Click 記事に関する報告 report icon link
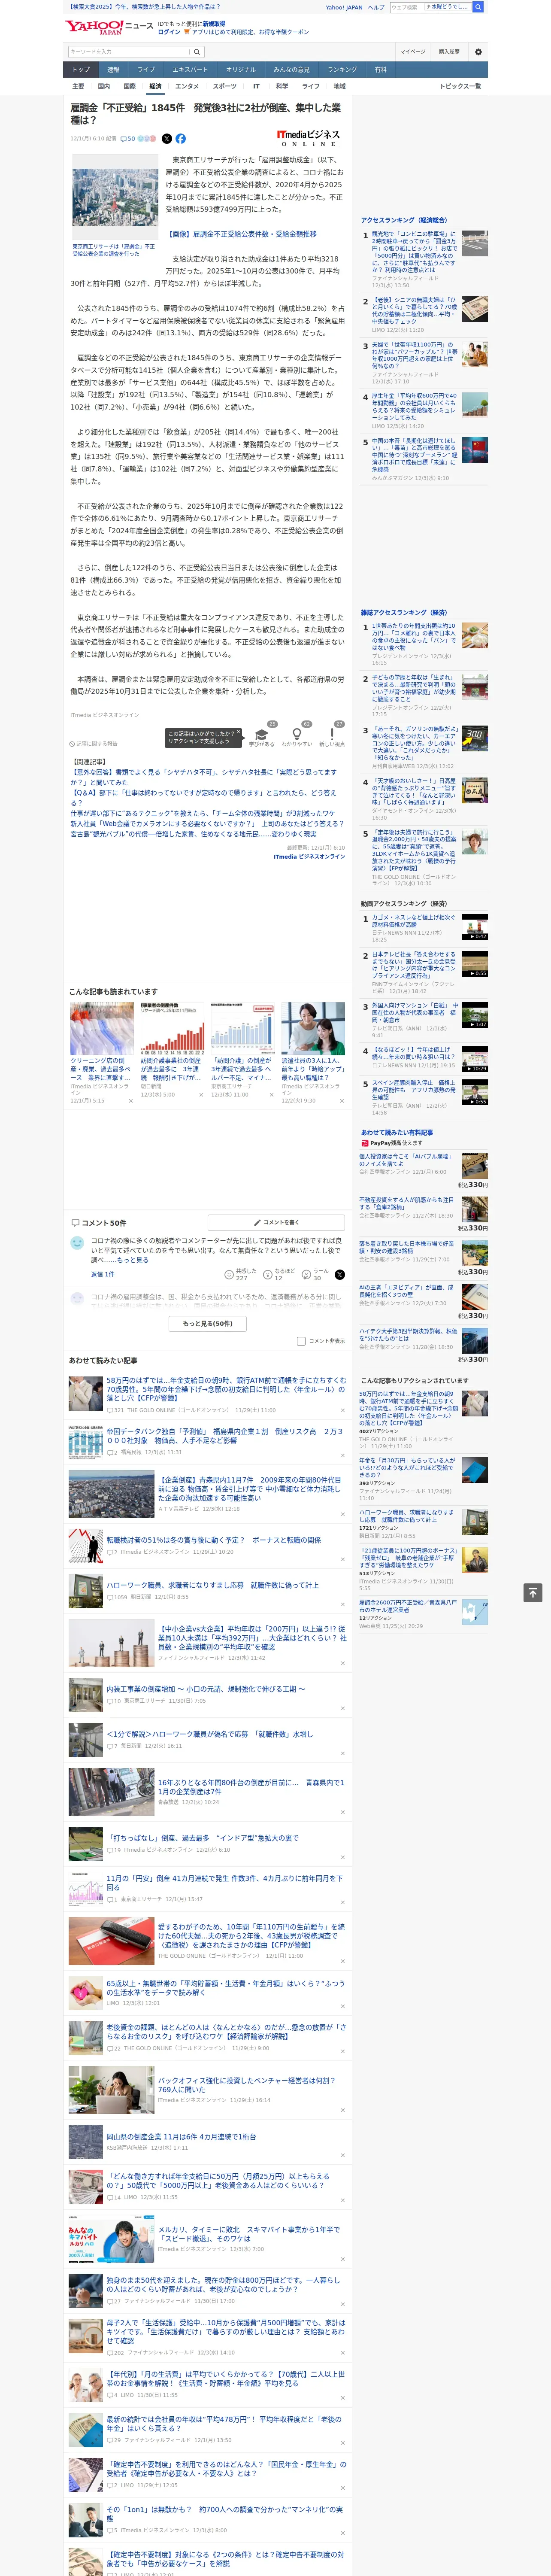 [93, 744]
